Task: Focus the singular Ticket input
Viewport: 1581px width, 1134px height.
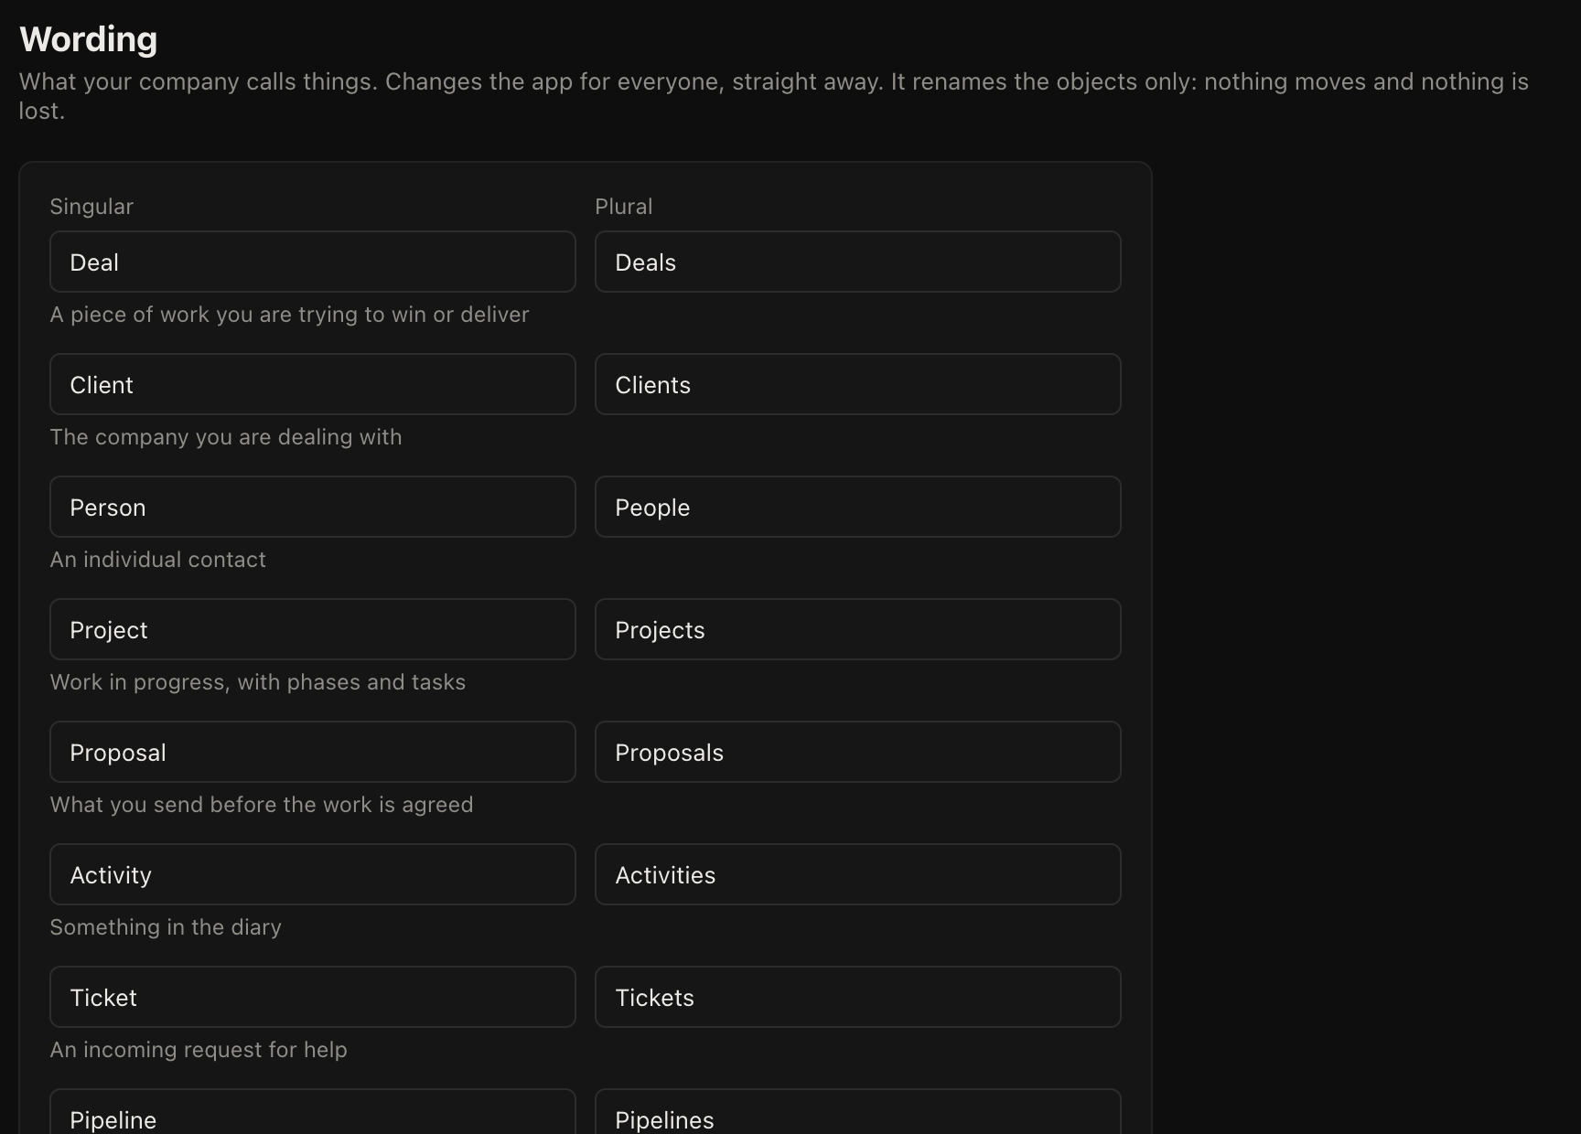Action: [313, 997]
